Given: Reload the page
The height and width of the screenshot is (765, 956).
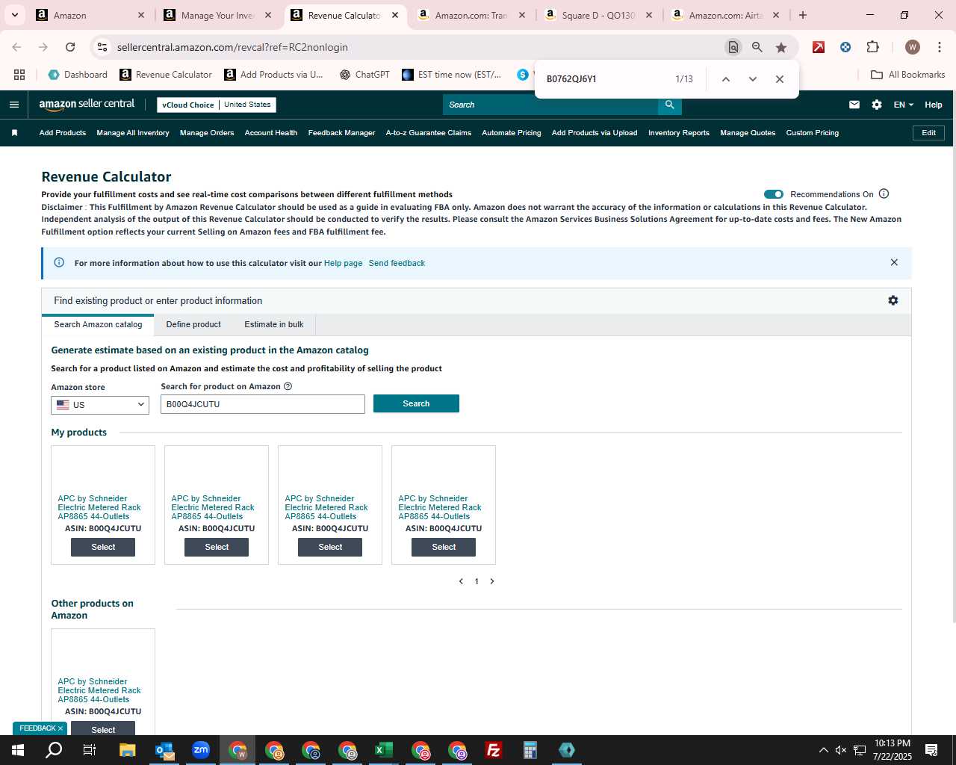Looking at the screenshot, I should (x=70, y=47).
